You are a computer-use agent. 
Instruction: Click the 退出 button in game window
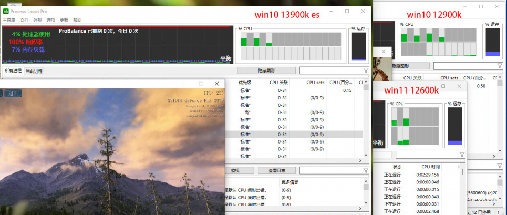click(13, 94)
